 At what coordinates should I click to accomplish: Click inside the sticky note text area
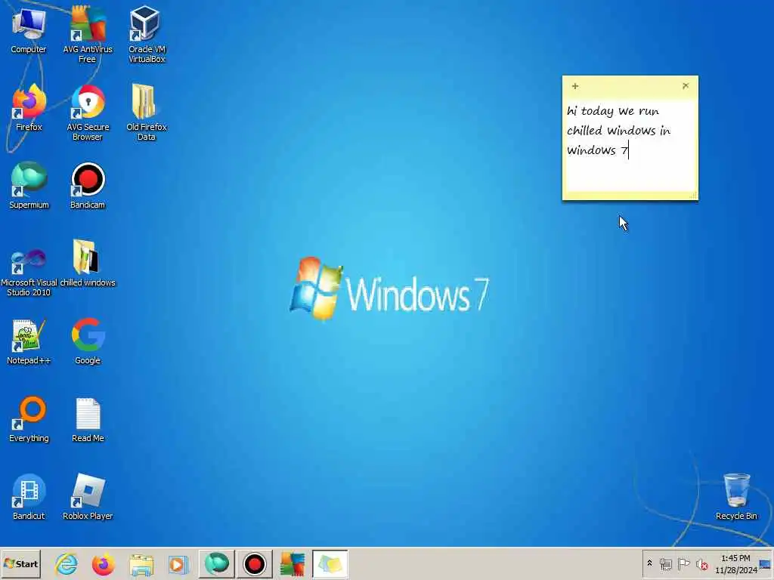click(630, 146)
